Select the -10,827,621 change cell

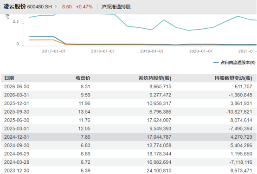pyautogui.click(x=239, y=112)
